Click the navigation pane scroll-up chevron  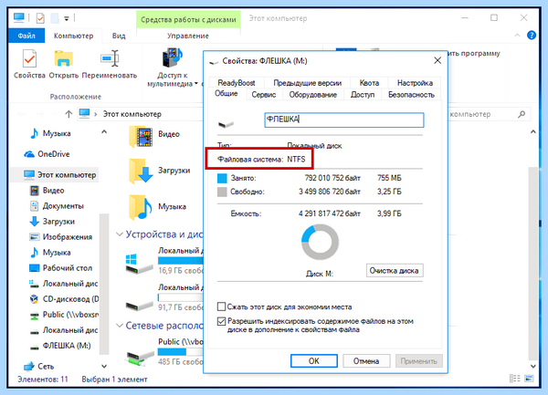point(104,132)
